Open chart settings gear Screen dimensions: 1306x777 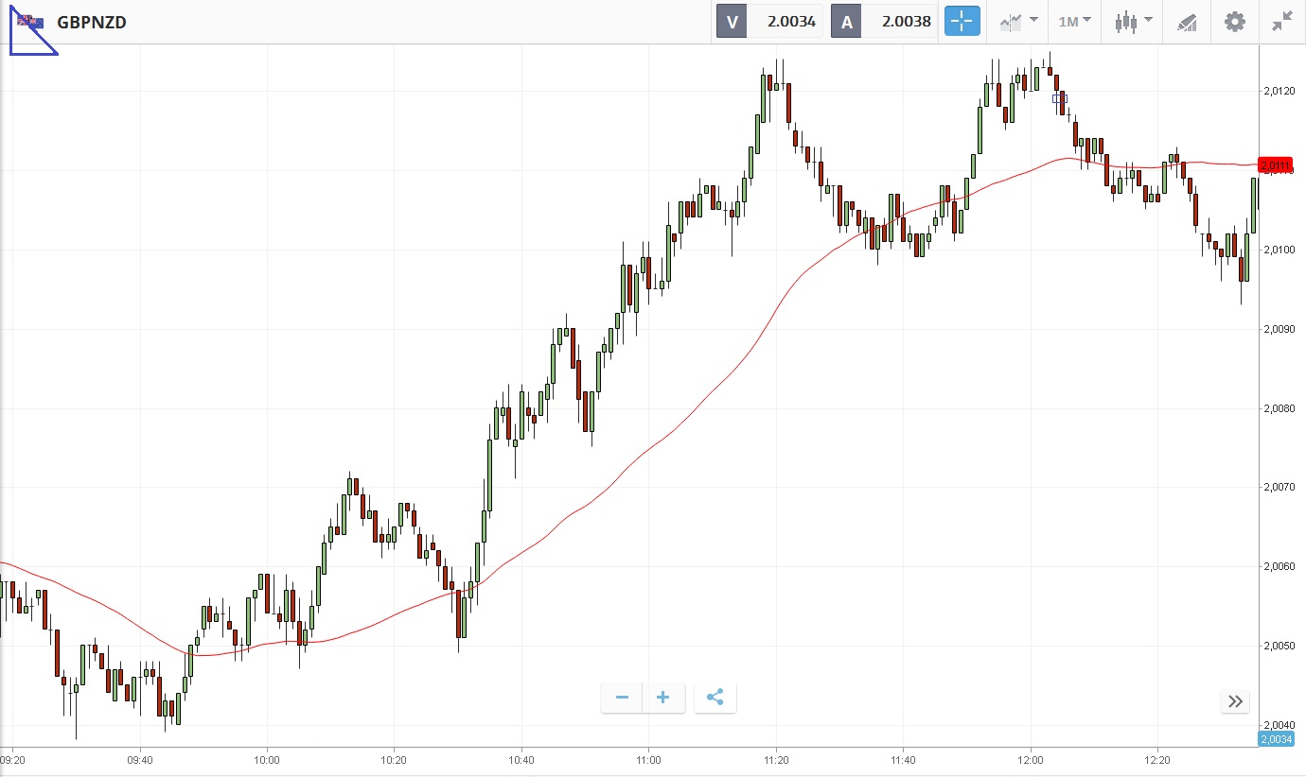tap(1235, 21)
